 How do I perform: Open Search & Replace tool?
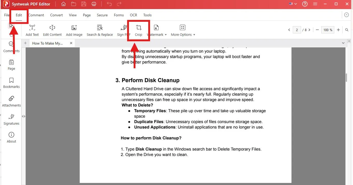[x=100, y=30]
